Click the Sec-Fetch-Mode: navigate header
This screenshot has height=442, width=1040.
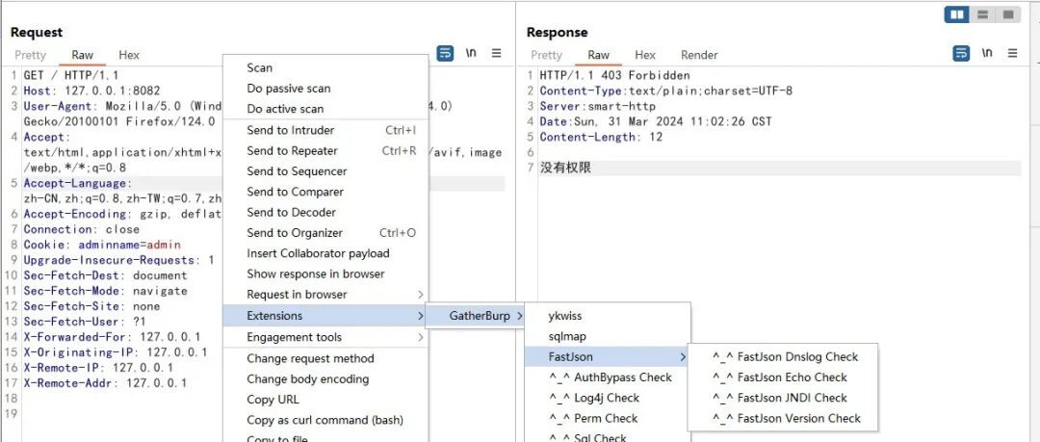point(106,291)
